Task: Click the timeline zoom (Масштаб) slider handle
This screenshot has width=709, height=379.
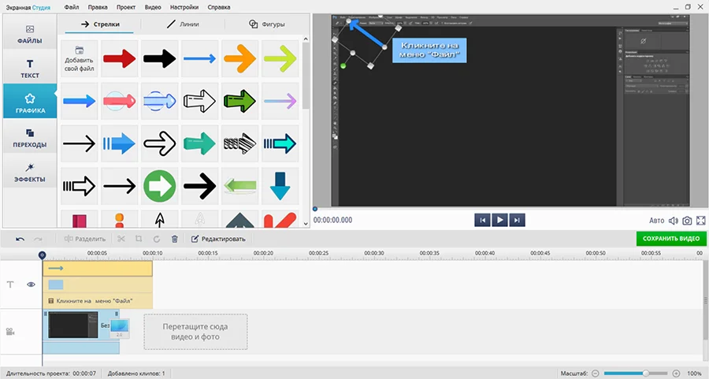Action: pos(646,373)
